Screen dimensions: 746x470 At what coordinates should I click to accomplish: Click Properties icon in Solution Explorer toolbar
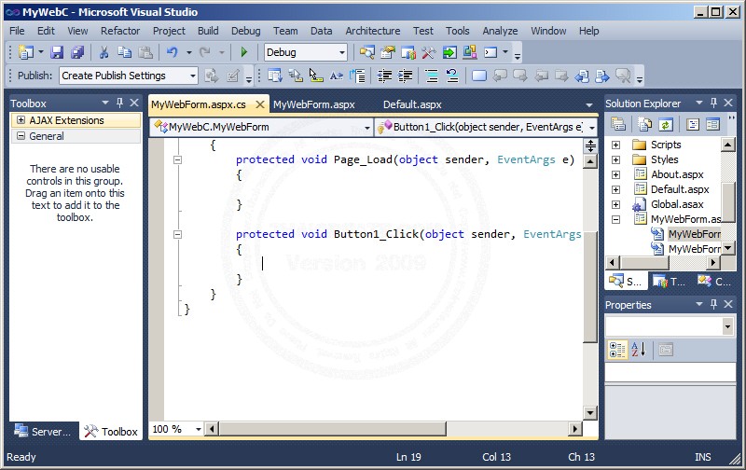point(618,124)
